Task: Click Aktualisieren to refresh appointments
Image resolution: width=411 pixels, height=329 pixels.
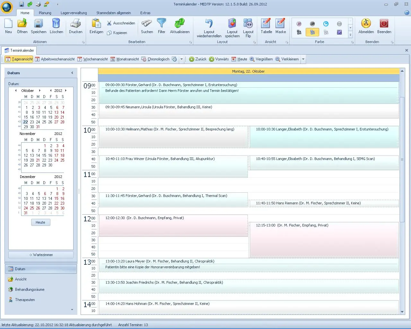Action: coord(179,27)
